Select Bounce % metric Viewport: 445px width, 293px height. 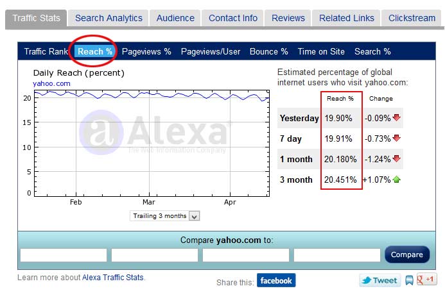pyautogui.click(x=269, y=51)
